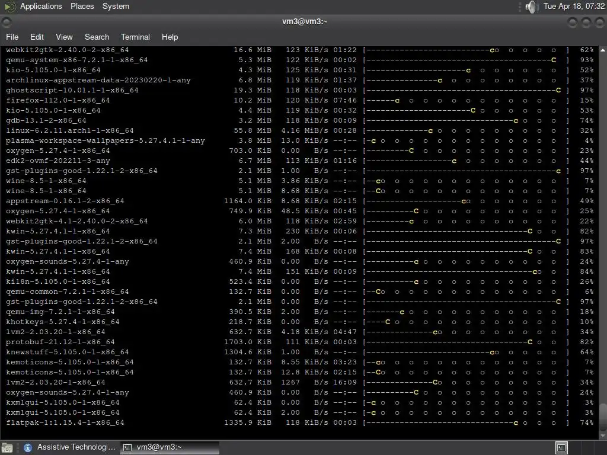Click the protobuf-21.12-1-x86_64 line

(299, 342)
